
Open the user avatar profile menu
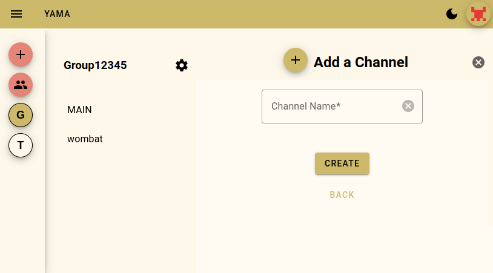click(x=478, y=14)
